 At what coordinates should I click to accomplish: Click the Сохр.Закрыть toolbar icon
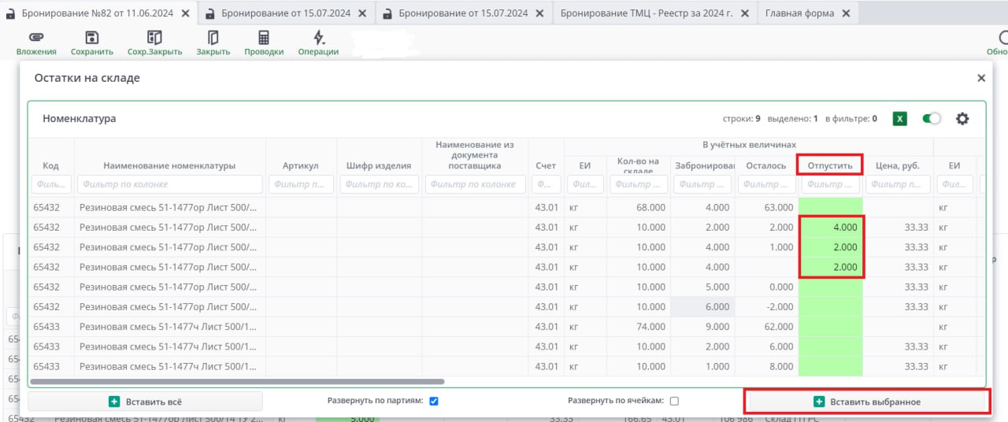[154, 38]
